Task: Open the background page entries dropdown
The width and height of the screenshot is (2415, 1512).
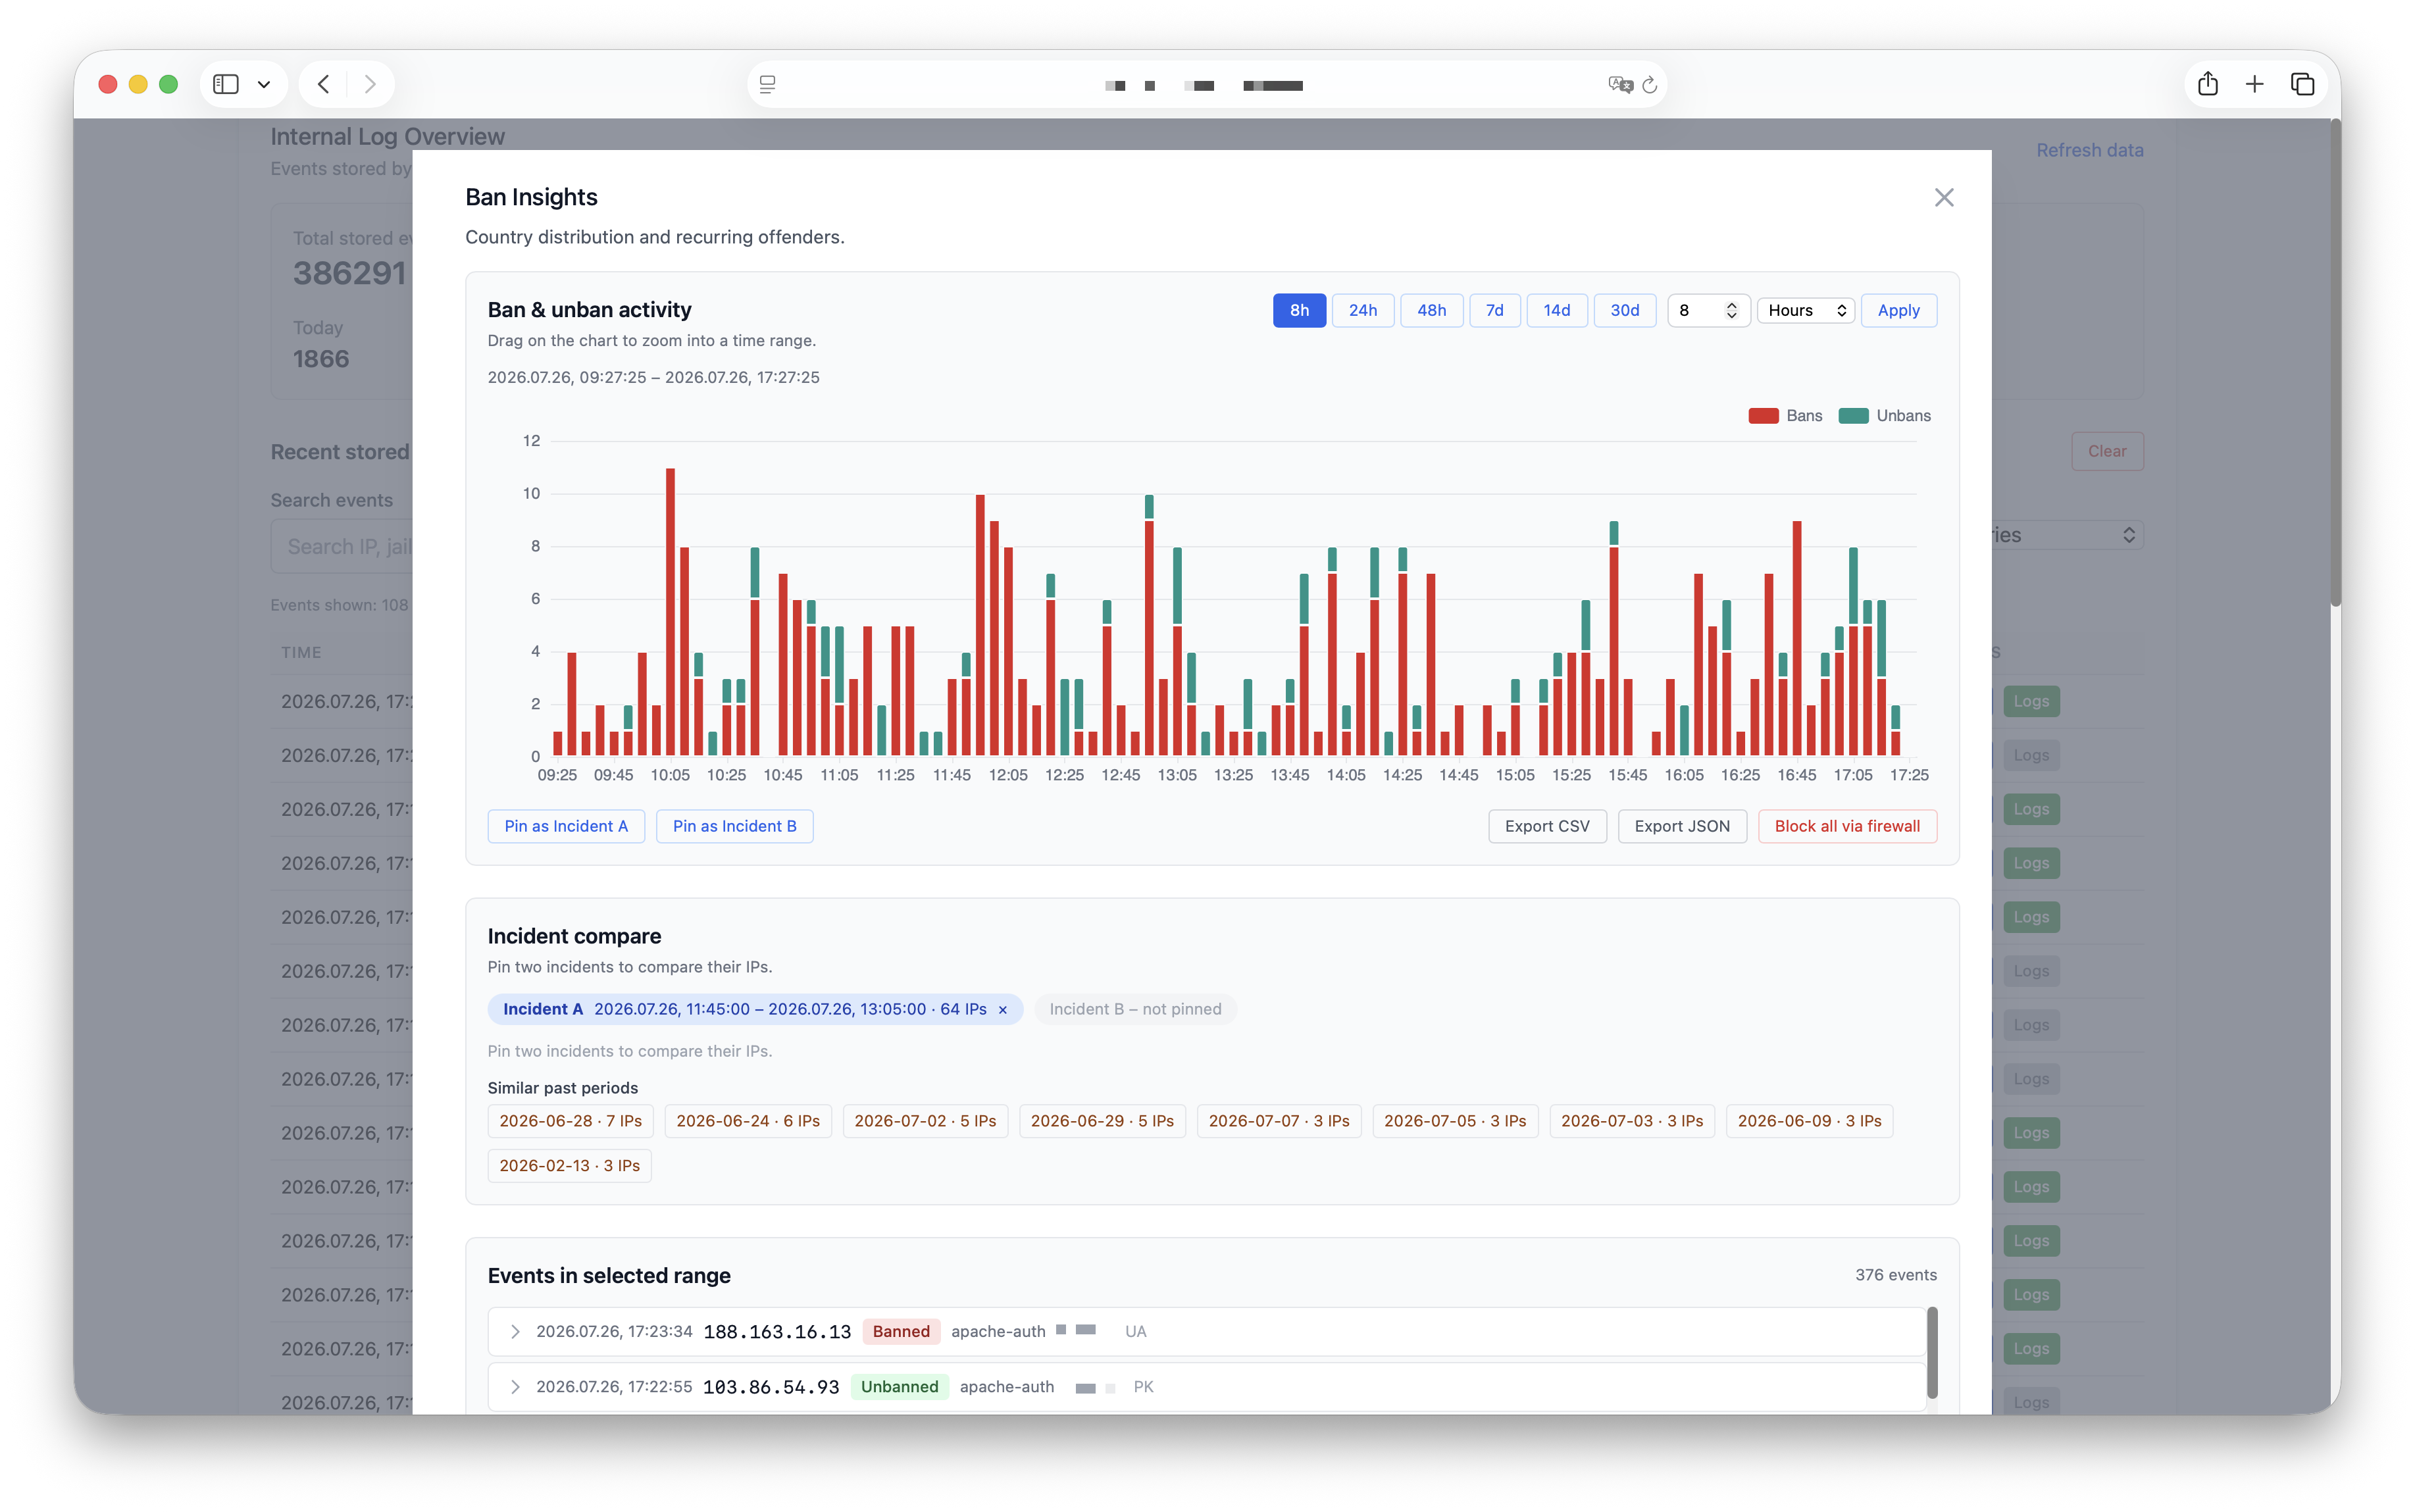Action: [2067, 535]
